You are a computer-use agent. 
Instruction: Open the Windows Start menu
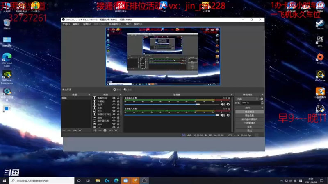pos(5,181)
